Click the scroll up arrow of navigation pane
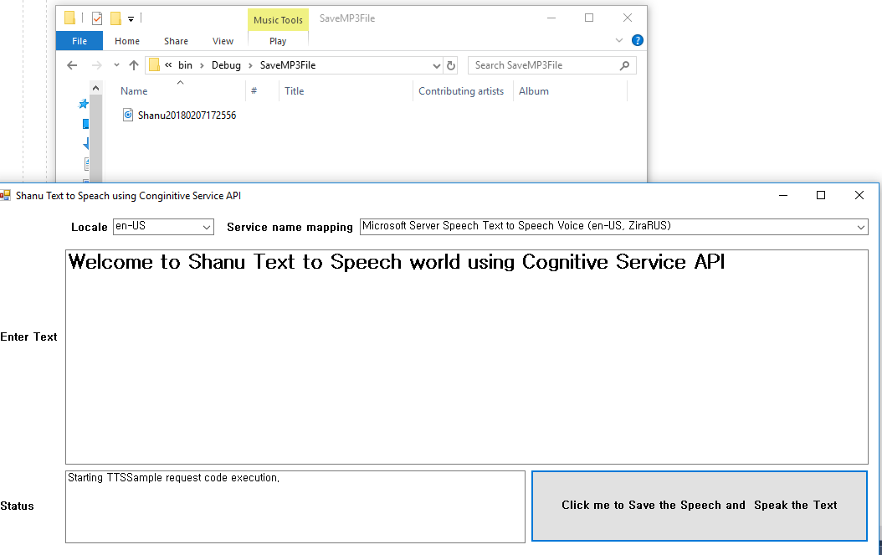 tap(95, 88)
